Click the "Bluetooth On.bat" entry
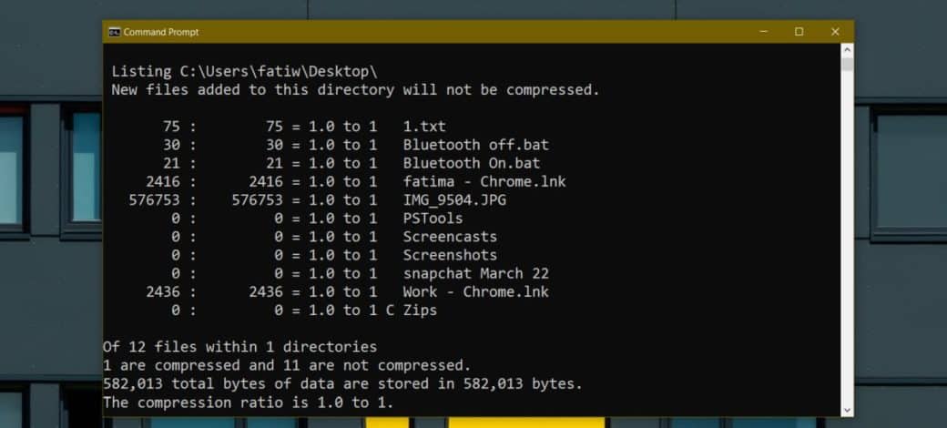 click(x=471, y=163)
